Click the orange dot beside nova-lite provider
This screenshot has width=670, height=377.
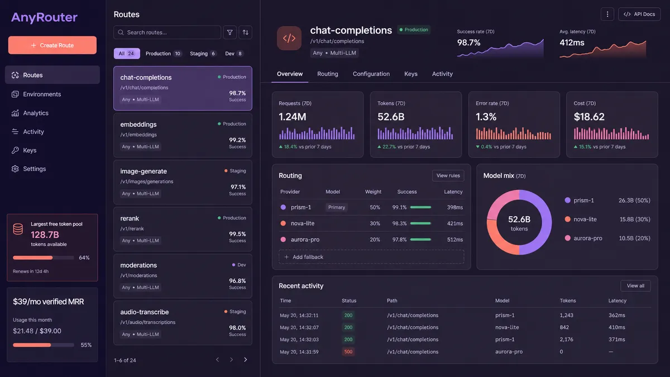[x=283, y=223]
